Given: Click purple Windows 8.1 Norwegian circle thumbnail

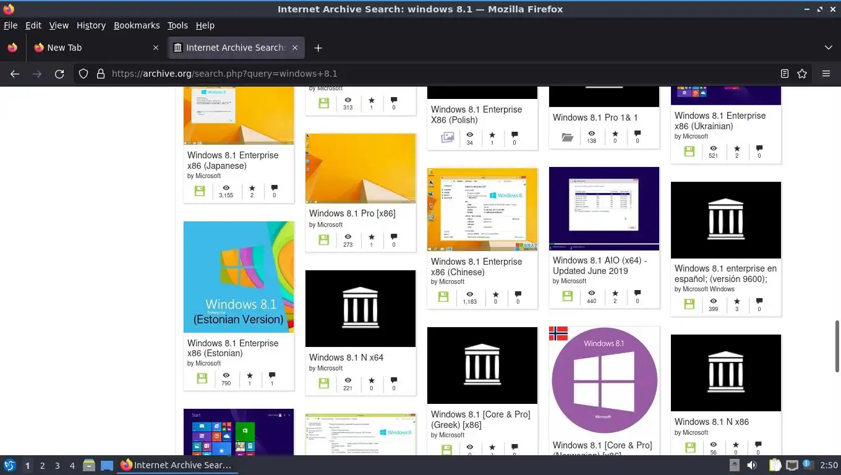Looking at the screenshot, I should (x=604, y=380).
